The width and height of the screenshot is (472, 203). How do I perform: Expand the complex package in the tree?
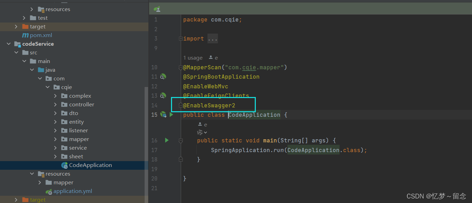tap(55, 96)
